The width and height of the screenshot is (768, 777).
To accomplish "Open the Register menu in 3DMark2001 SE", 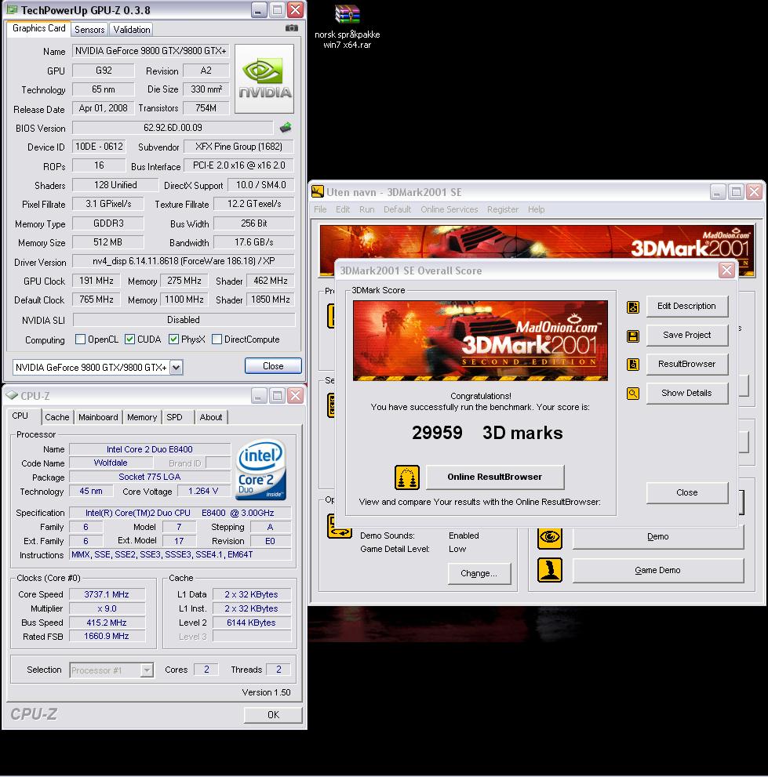I will pos(503,209).
